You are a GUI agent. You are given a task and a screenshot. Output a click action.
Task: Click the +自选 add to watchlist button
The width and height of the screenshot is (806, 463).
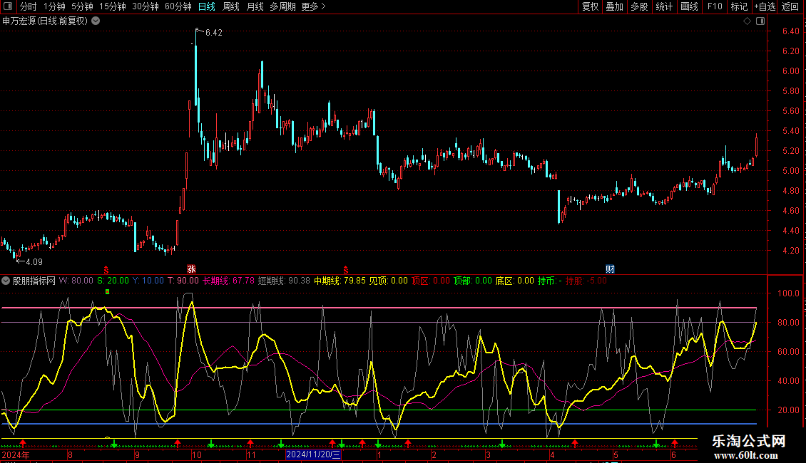(764, 7)
